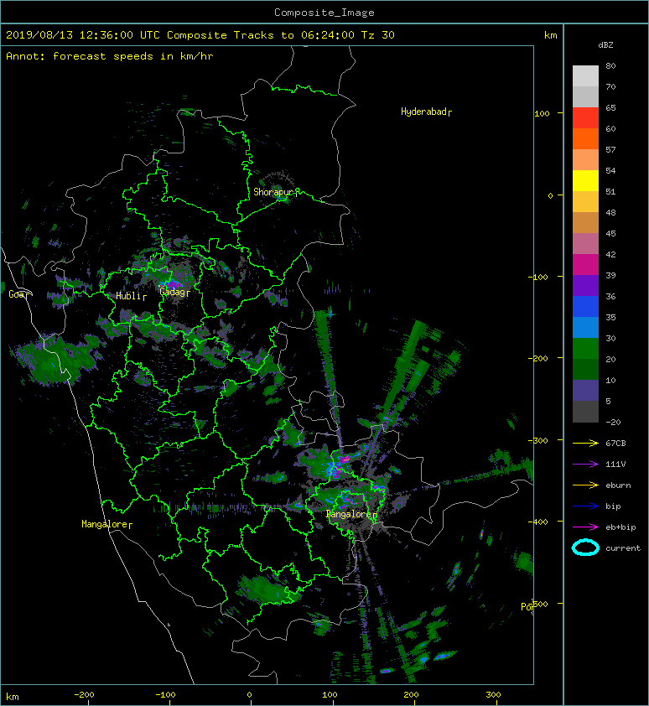Image resolution: width=649 pixels, height=706 pixels.
Task: Click the 54 value on dBZ scale
Action: coord(610,171)
